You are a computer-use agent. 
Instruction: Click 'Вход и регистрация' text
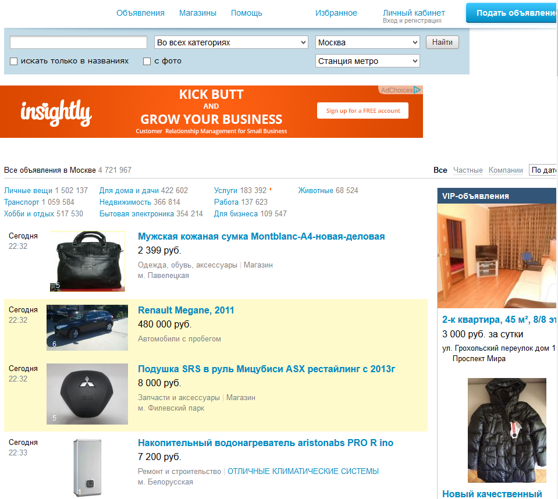(x=412, y=20)
